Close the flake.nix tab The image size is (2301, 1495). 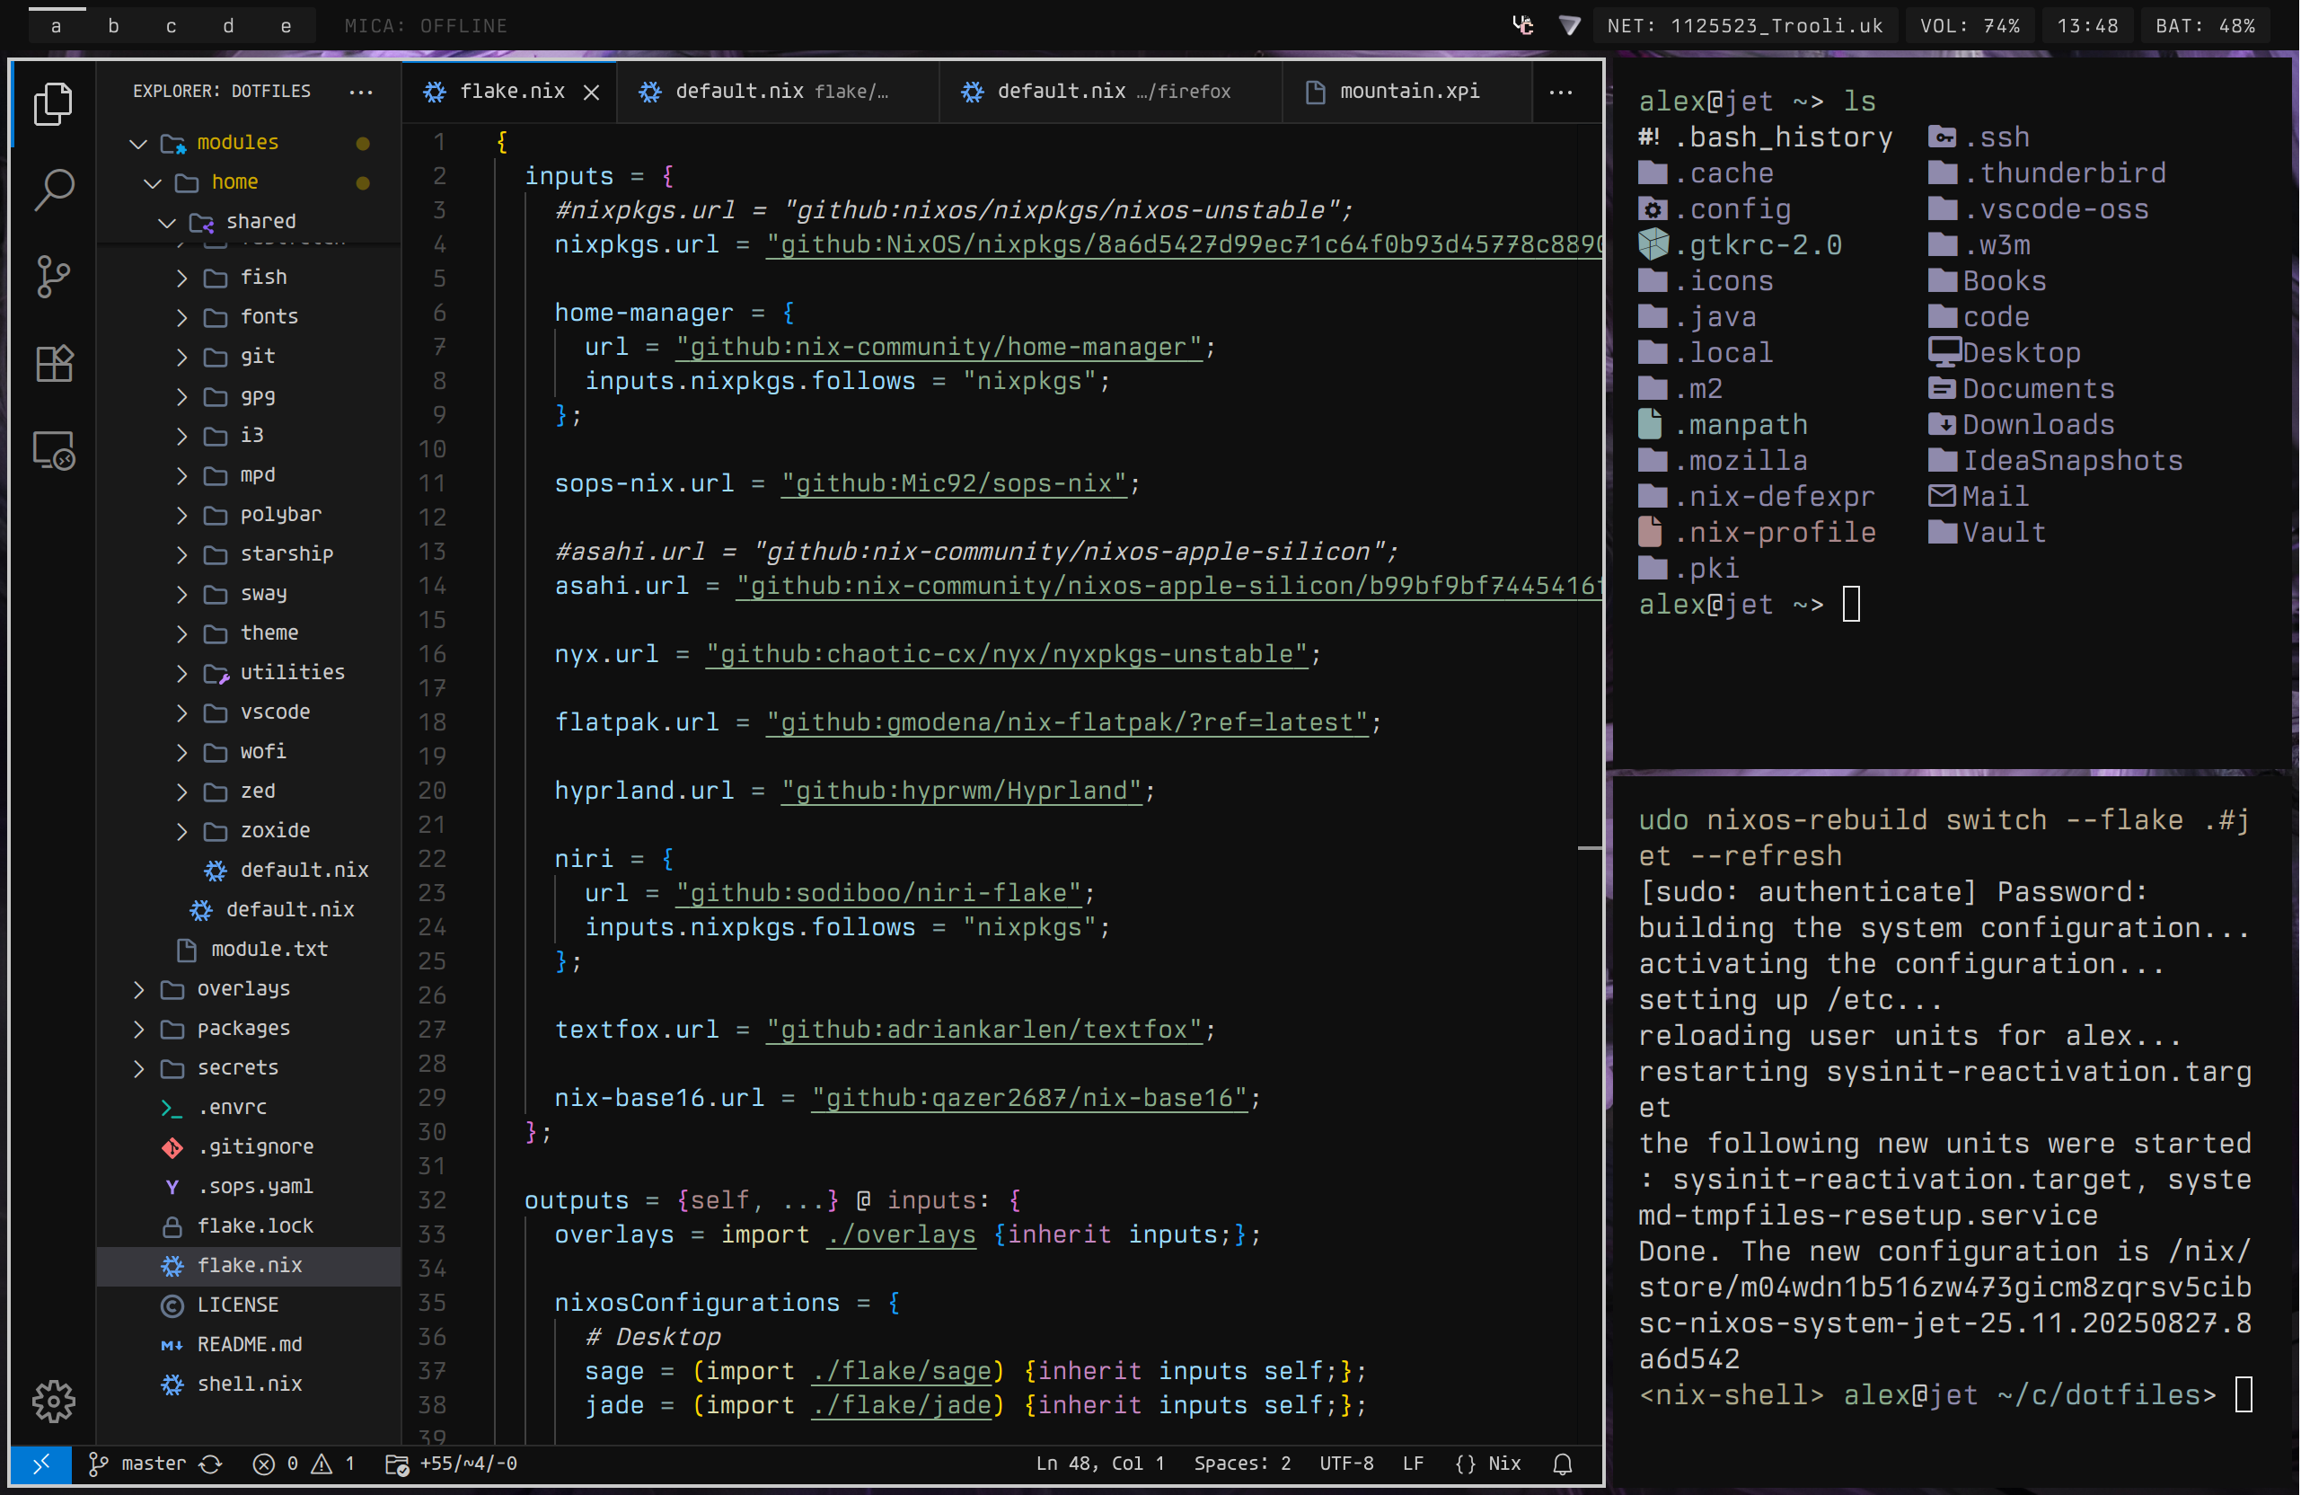click(x=592, y=92)
